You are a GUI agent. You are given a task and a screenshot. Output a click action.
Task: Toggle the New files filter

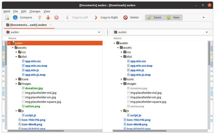(x=173, y=18)
